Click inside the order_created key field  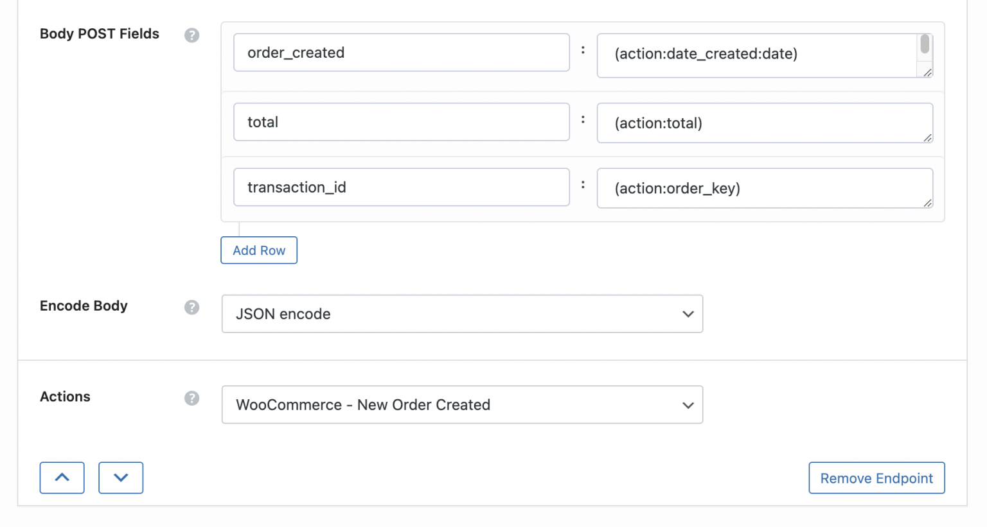(x=401, y=53)
